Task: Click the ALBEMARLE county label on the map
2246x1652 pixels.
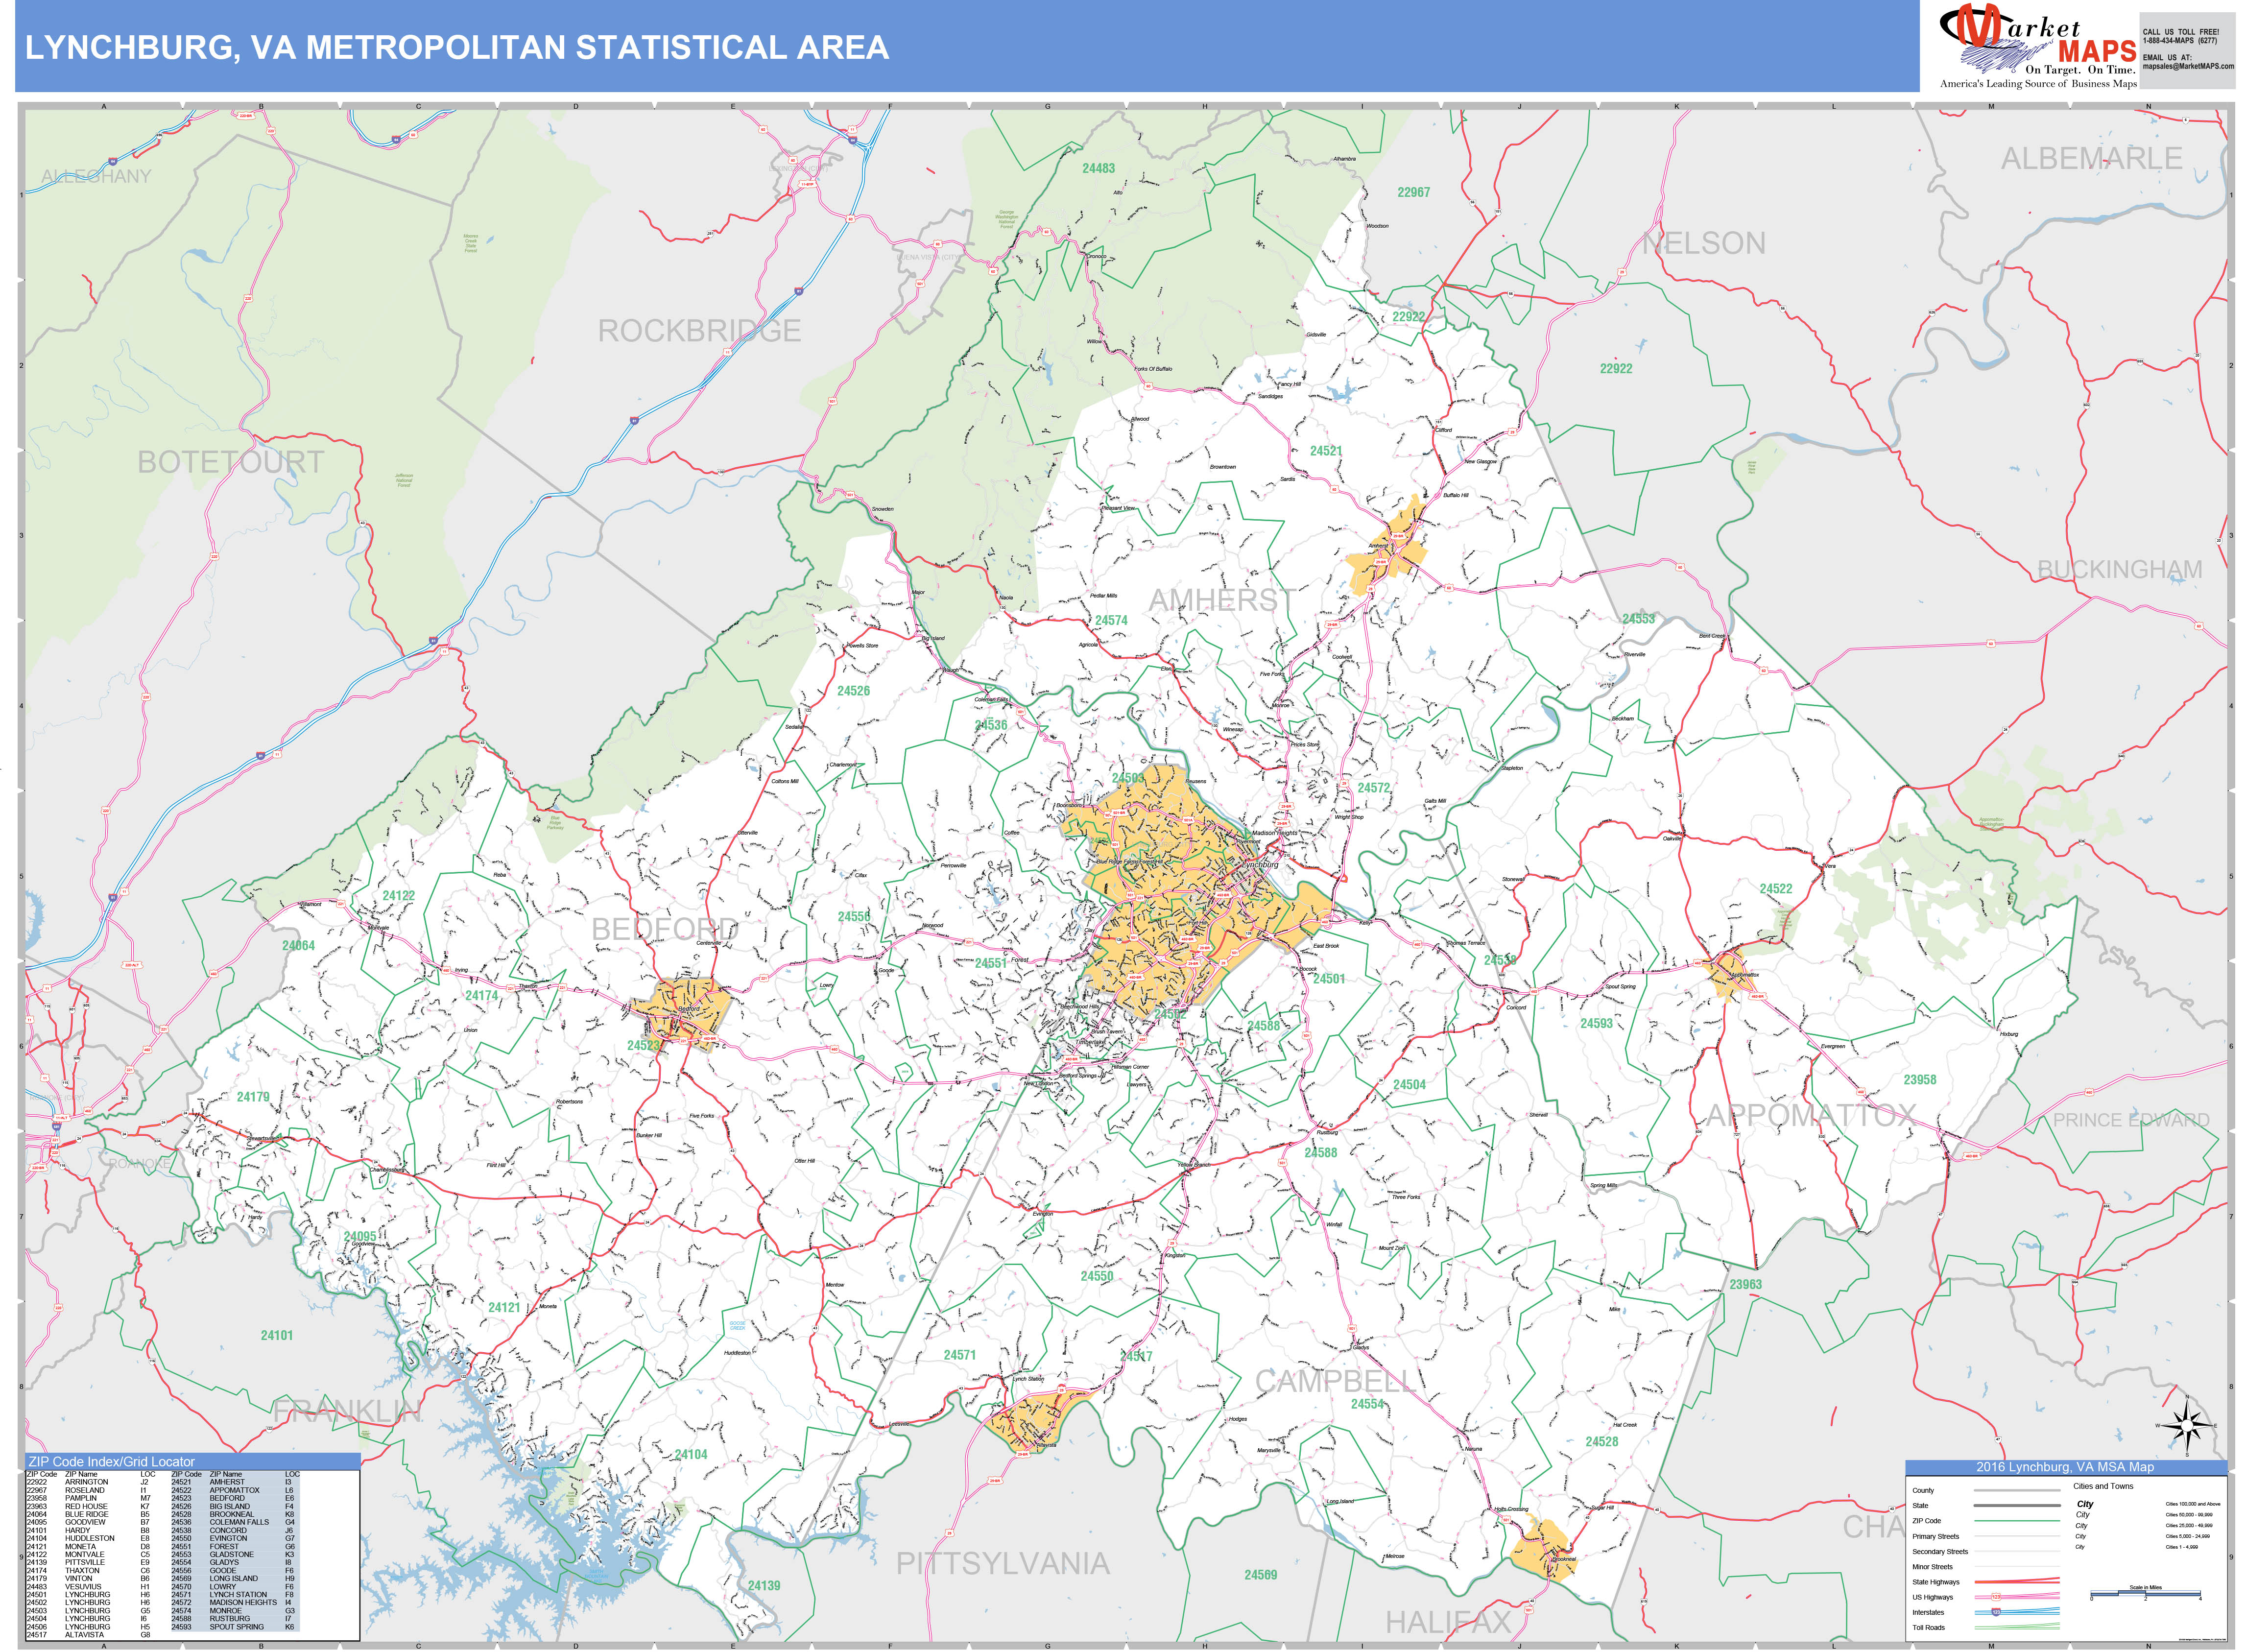Action: [2091, 158]
